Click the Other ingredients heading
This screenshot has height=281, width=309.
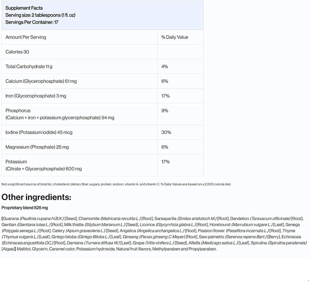[36, 197]
